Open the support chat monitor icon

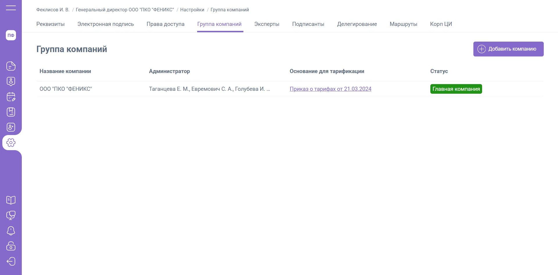click(11, 215)
